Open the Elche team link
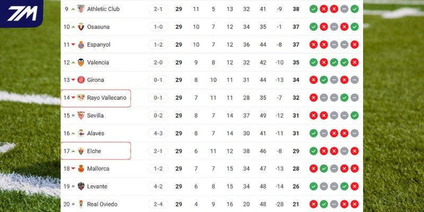 [94, 151]
